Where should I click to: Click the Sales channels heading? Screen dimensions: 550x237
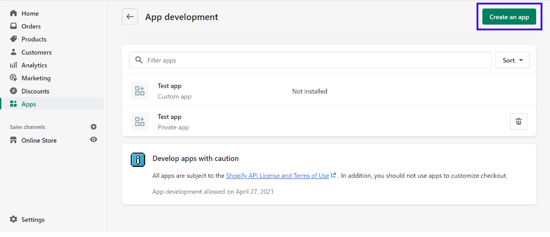27,127
